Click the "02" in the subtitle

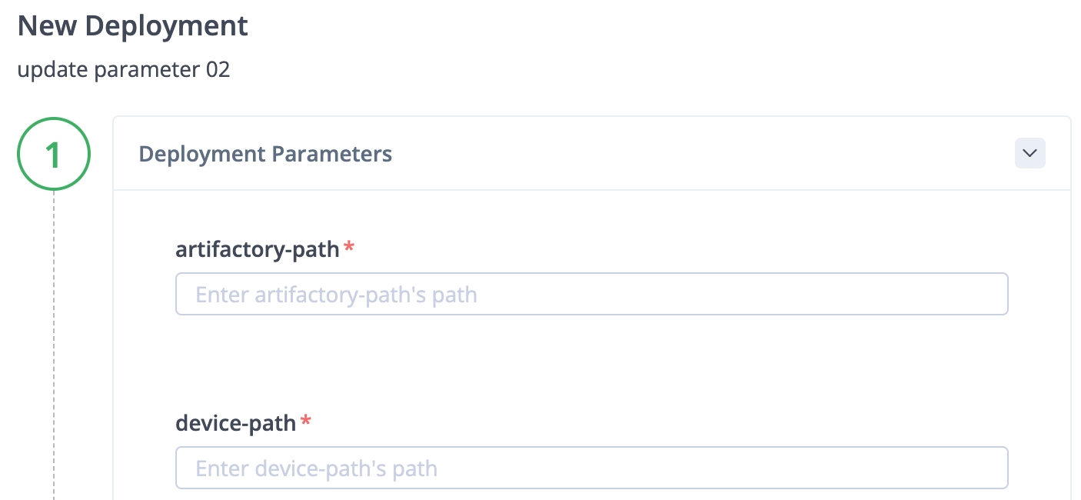(218, 70)
